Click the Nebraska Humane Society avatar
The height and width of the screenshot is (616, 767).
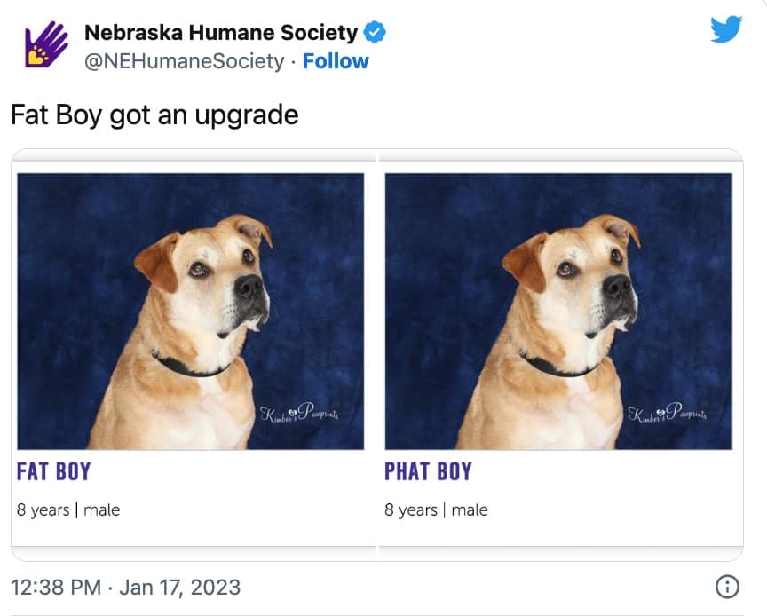point(46,45)
